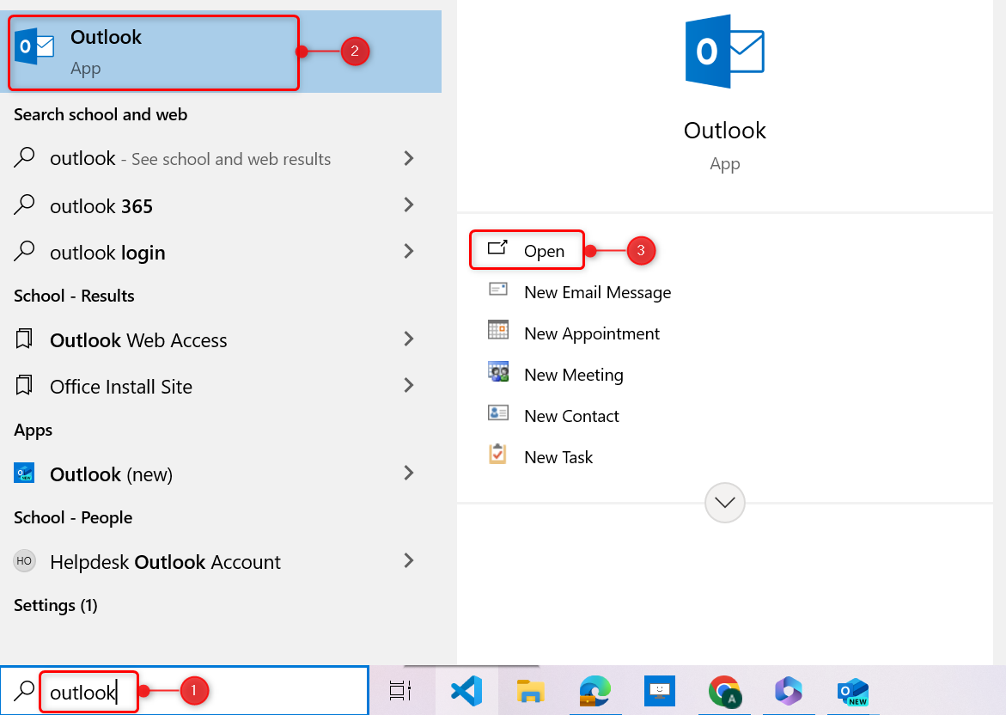Click the New Task clipboard icon
Viewport: 1006px width, 715px height.
498,454
